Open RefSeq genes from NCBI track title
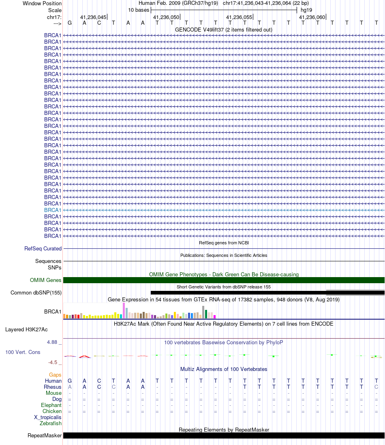Image resolution: width=385 pixels, height=445 pixels. pos(224,243)
